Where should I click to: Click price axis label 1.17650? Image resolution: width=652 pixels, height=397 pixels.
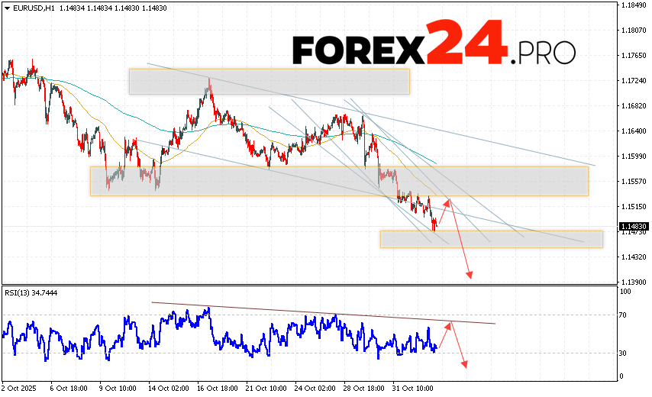[634, 55]
